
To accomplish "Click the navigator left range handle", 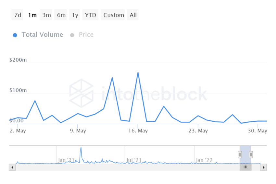I will [x=240, y=154].
